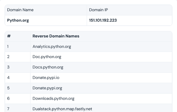
Task: Select the Donate.pypi.io entry
Action: (x=46, y=78)
